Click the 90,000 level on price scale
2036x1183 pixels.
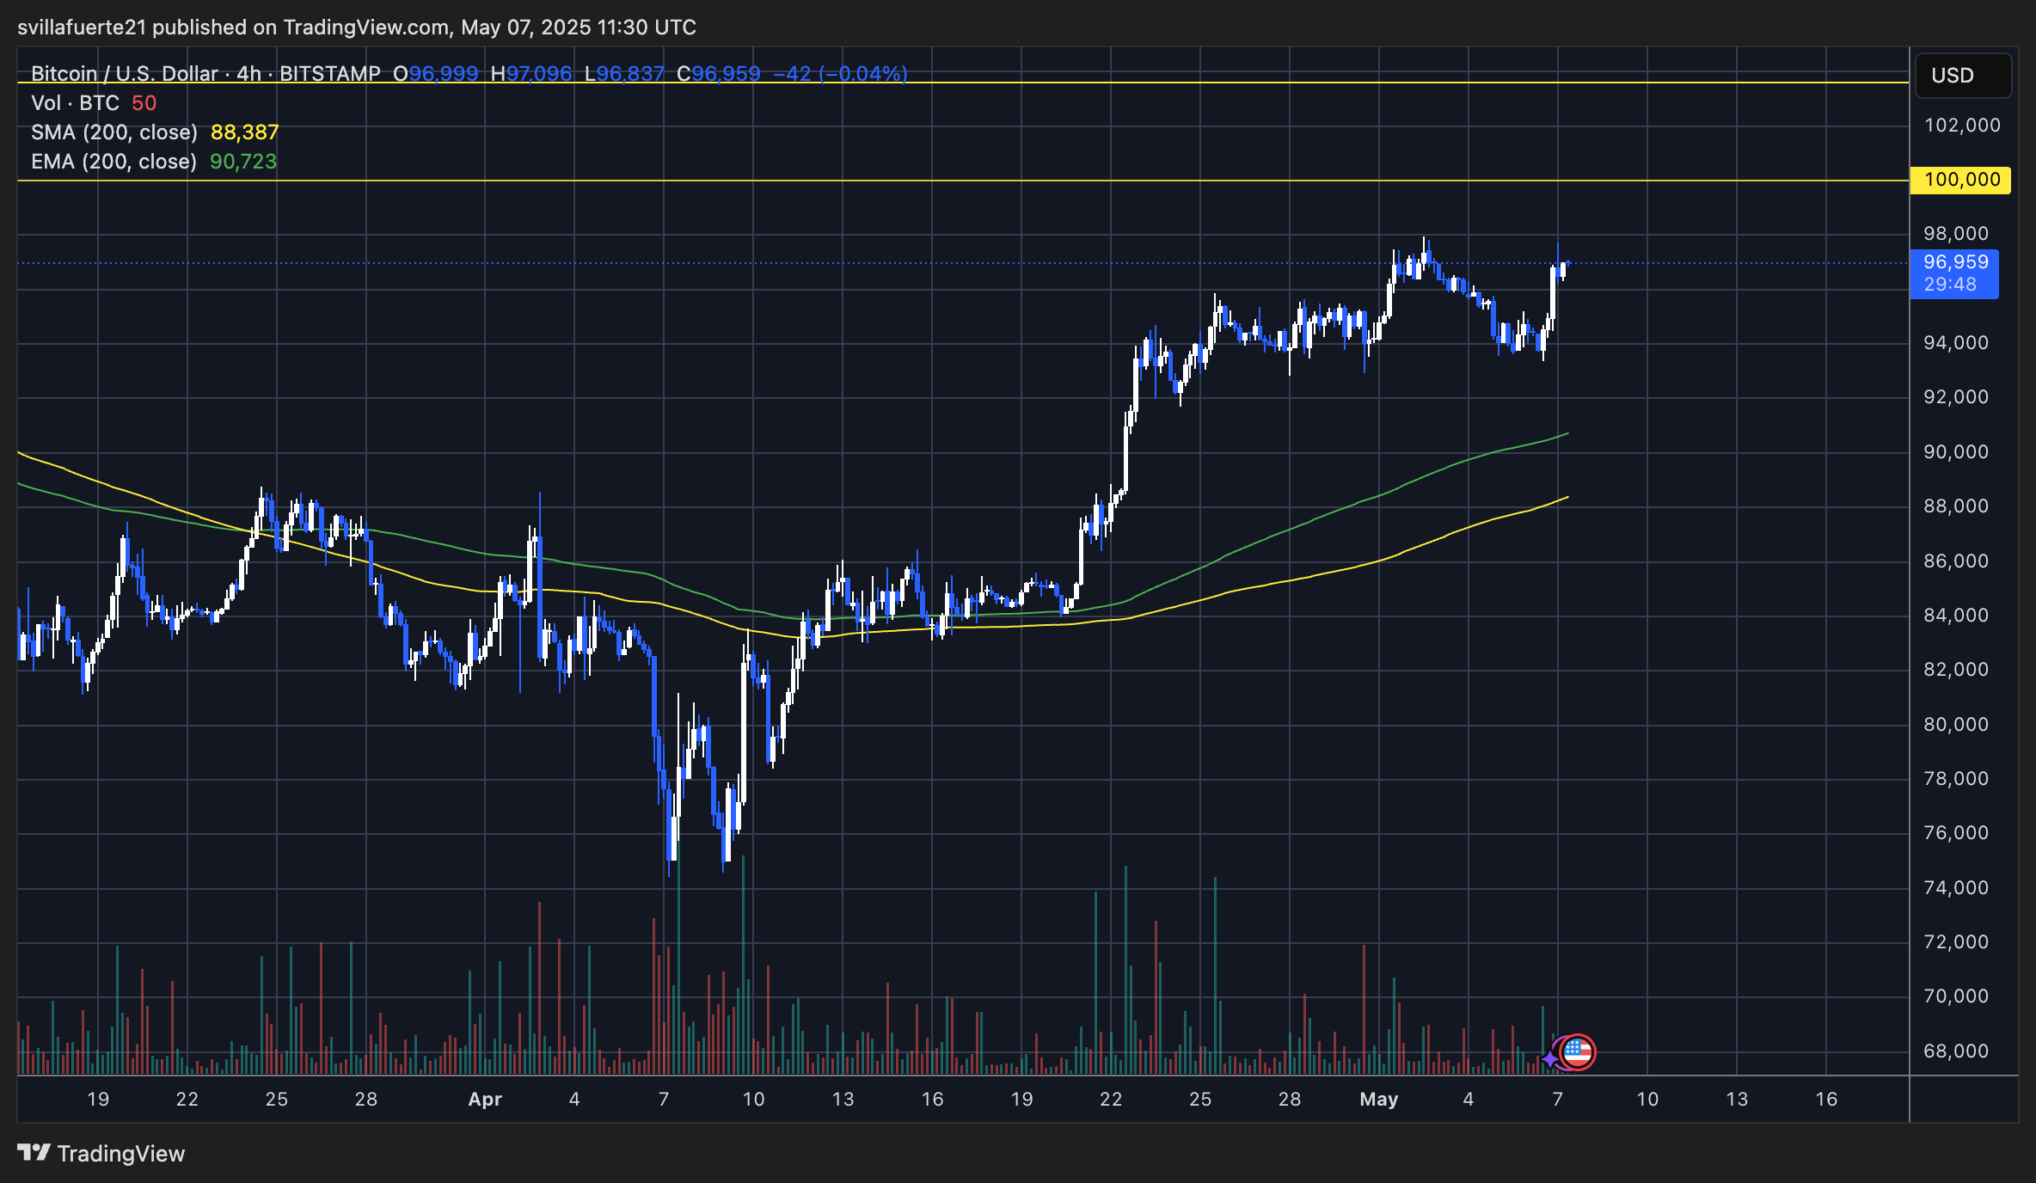[1956, 451]
